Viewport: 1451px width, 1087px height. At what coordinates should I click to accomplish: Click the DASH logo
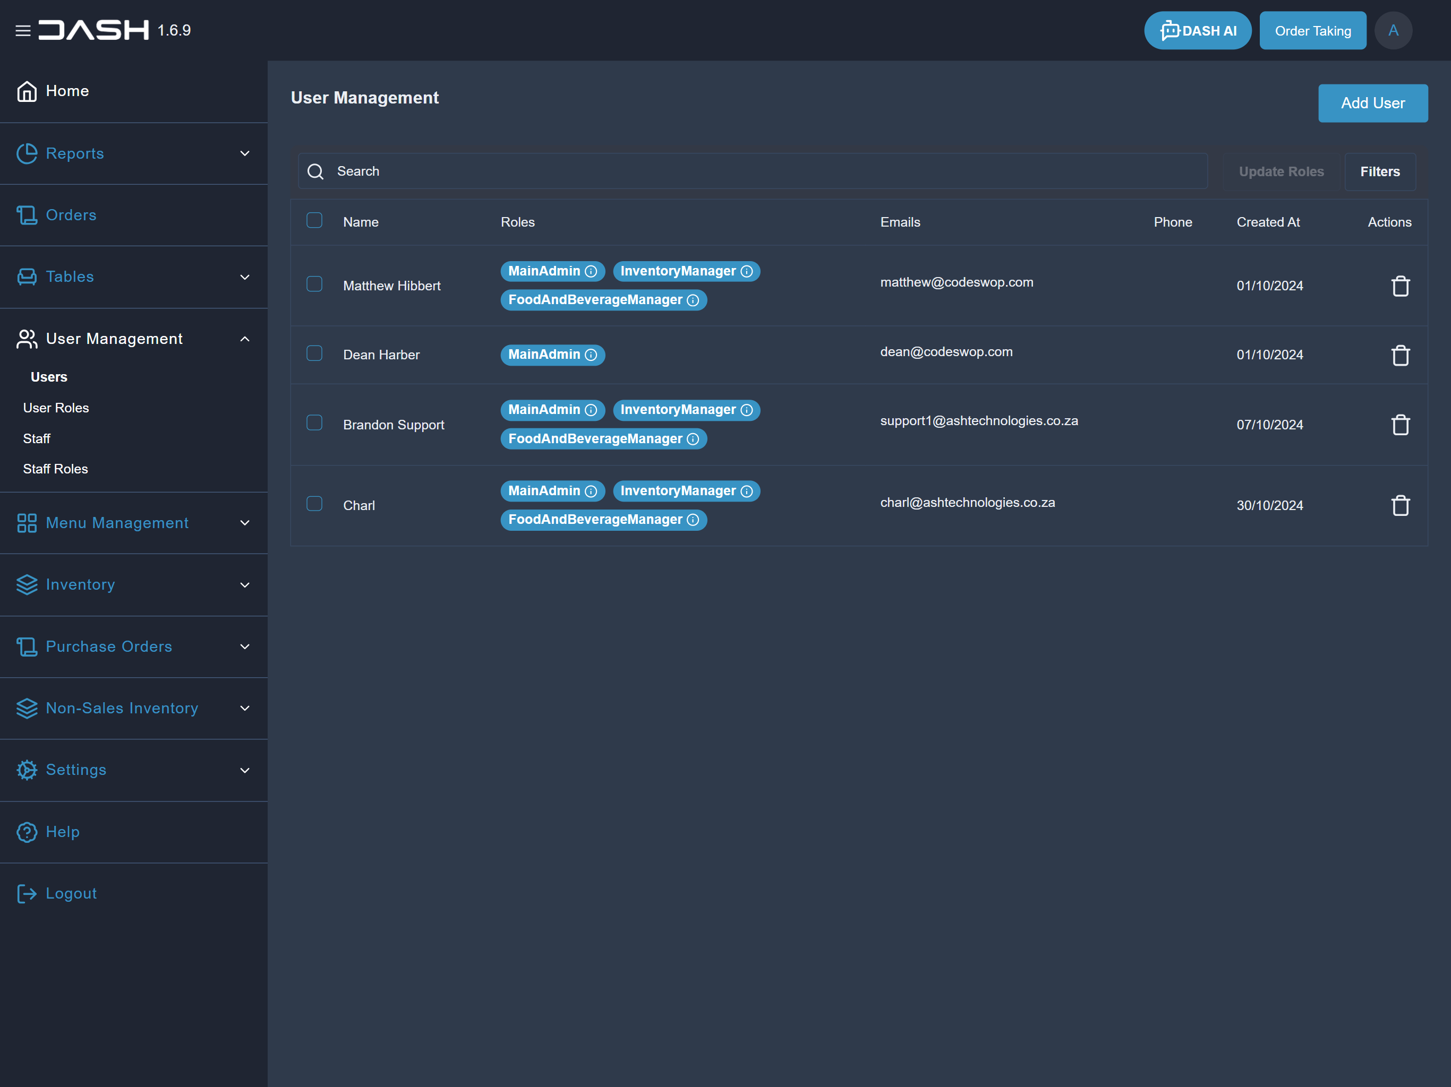point(94,30)
